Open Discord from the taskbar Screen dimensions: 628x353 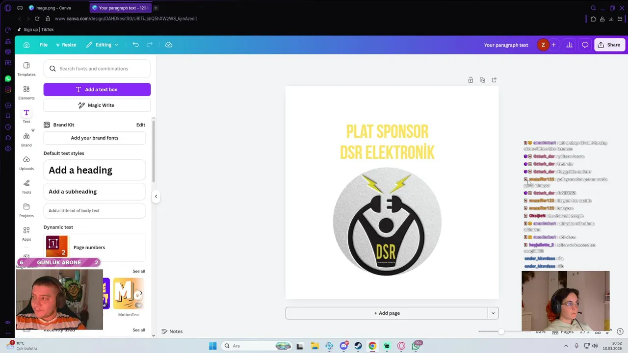point(344,346)
